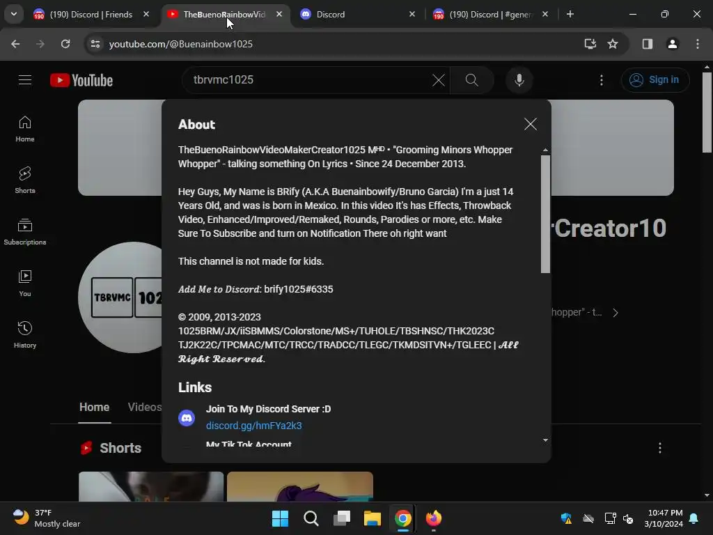This screenshot has width=713, height=535.
Task: Click "Join To My Discord Server :D" label
Action: (268, 409)
